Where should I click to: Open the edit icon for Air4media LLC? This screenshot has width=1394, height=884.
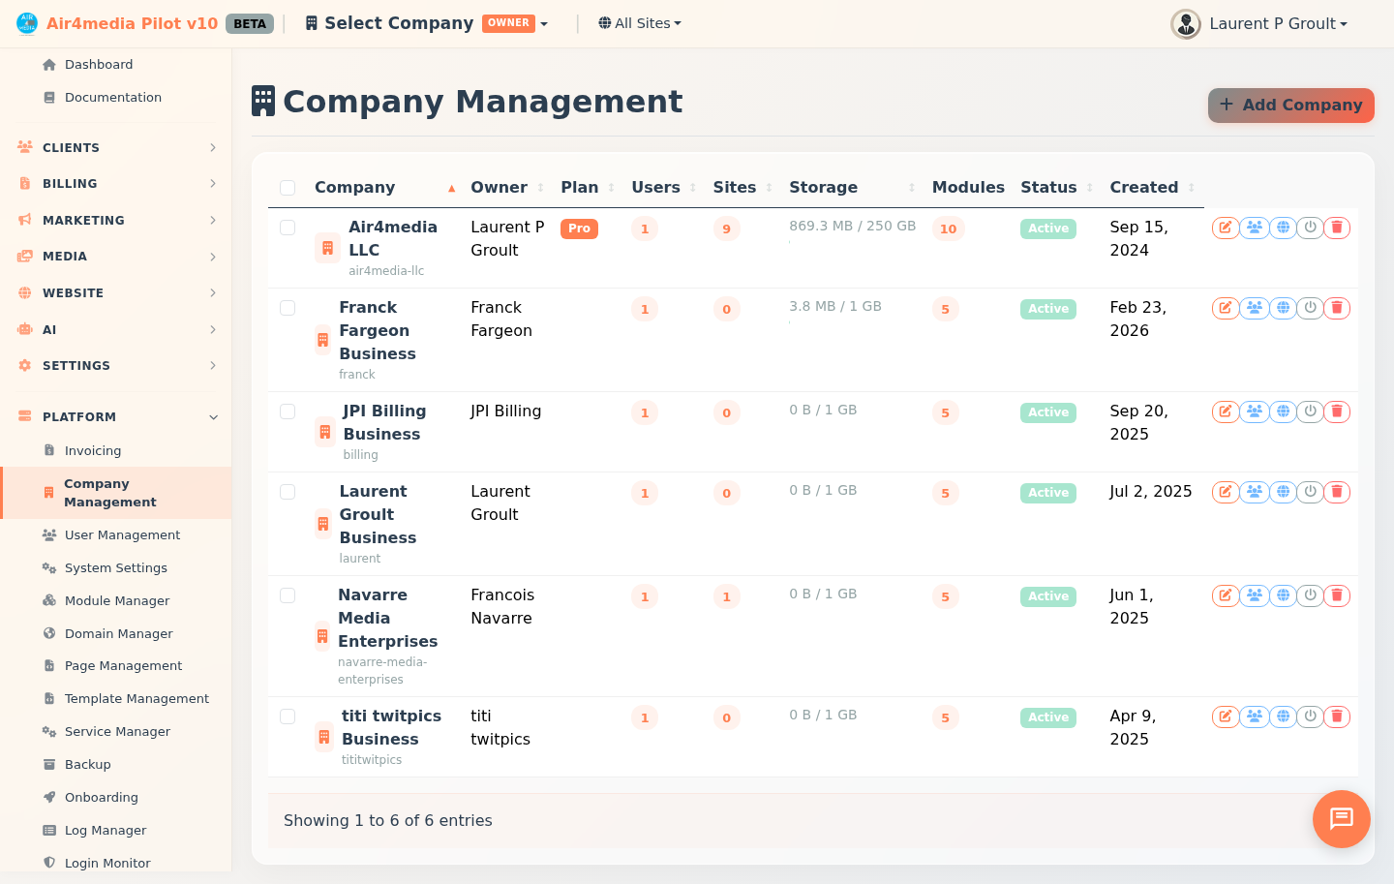coord(1225,228)
